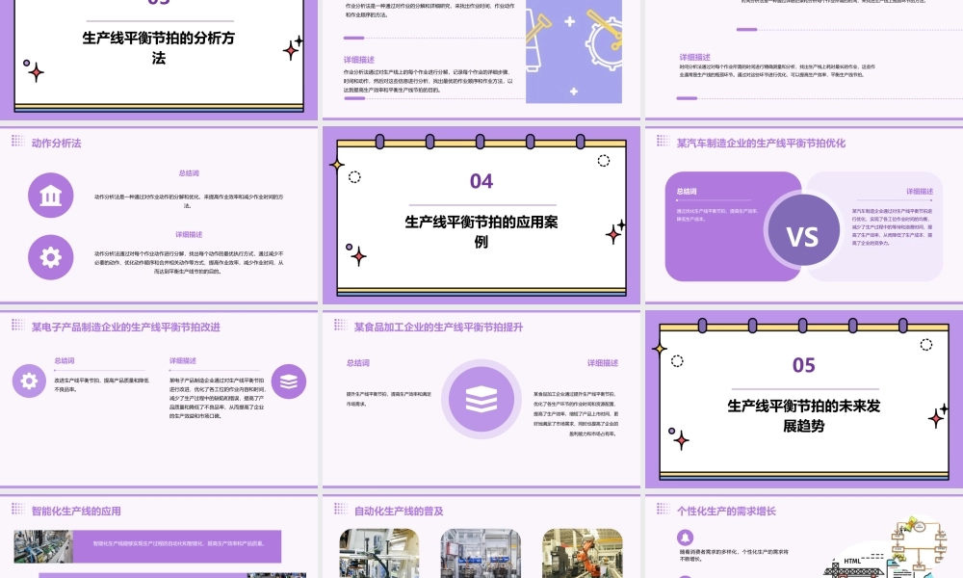This screenshot has width=963, height=578.
Task: Click the large stacked-layers icon in the 某食品加工企业 slide
Action: [x=481, y=399]
